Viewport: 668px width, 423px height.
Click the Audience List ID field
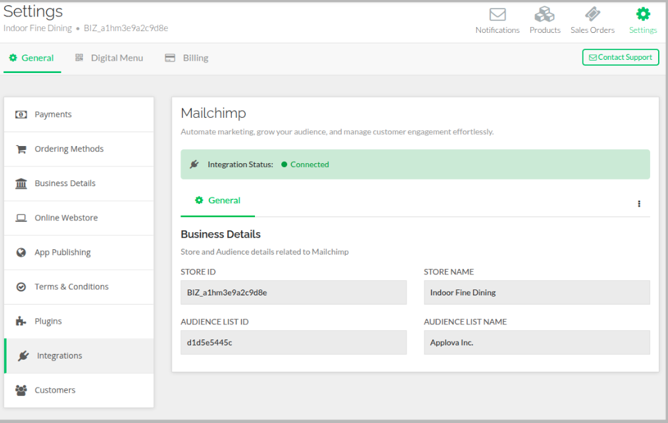293,343
